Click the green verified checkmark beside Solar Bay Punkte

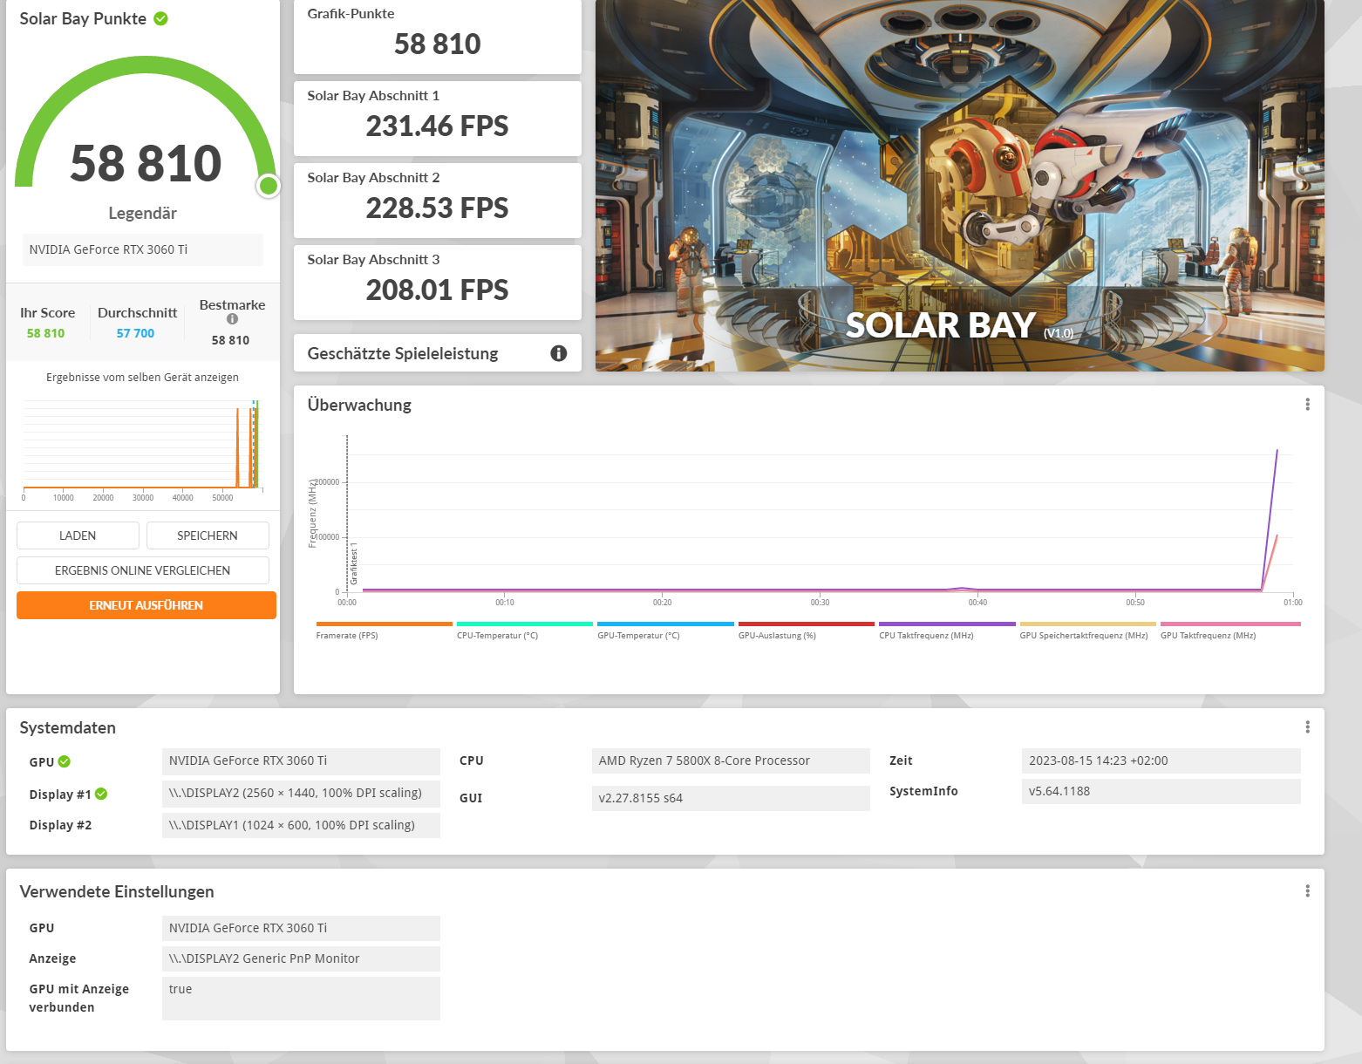point(161,18)
